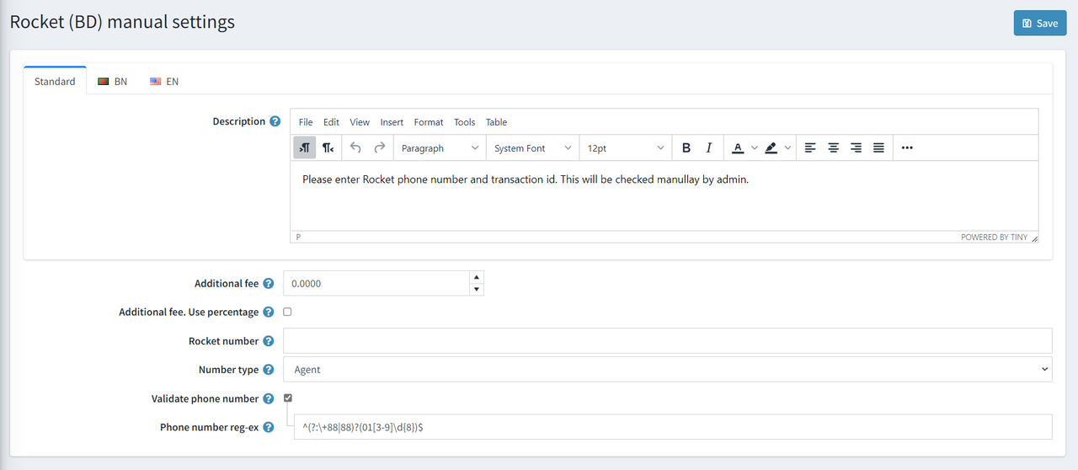Viewport: 1078px width, 470px height.
Task: Open the Insert menu in editor
Action: pos(392,122)
